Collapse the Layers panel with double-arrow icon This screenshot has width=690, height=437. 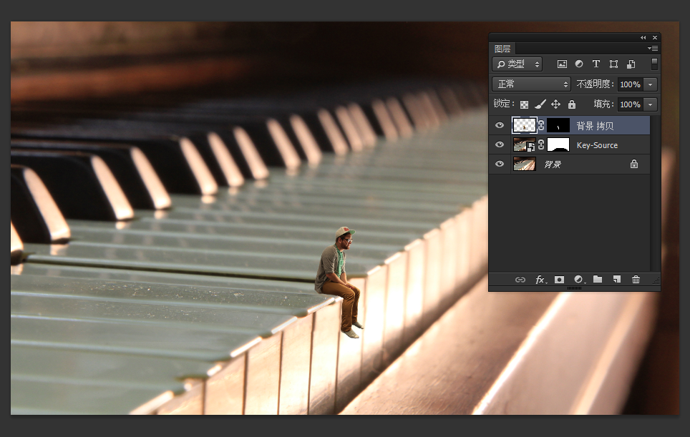(643, 38)
